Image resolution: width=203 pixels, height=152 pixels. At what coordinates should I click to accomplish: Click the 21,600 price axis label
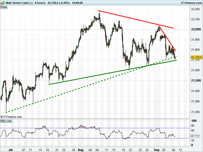point(195,70)
